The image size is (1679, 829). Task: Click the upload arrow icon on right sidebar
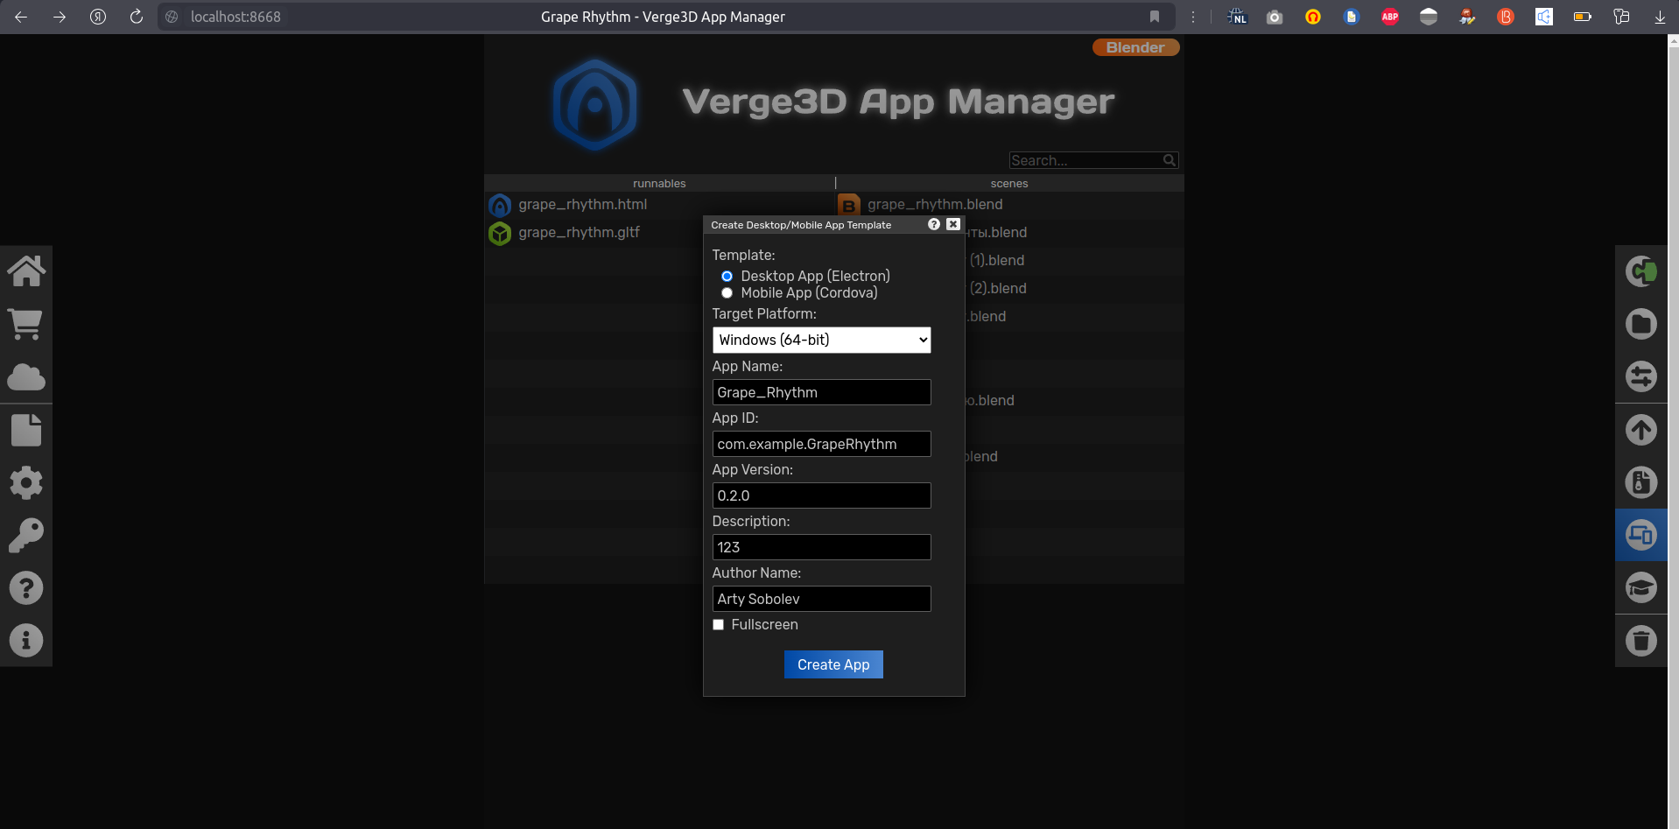pos(1640,430)
